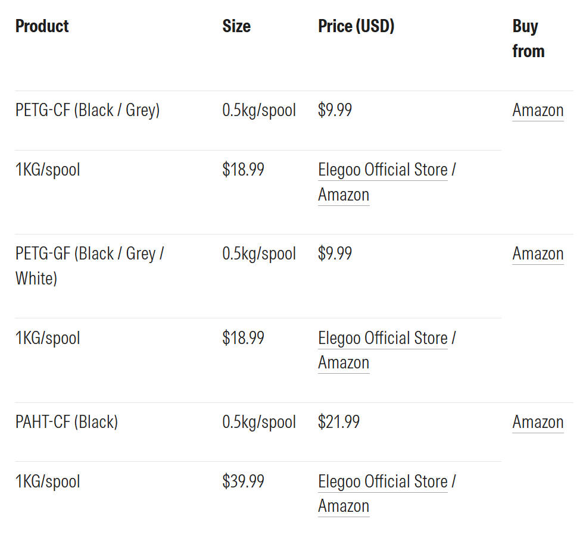Image resolution: width=586 pixels, height=541 pixels.
Task: Open Amazon link for PETG-CF 0.5kg spool
Action: coord(538,111)
